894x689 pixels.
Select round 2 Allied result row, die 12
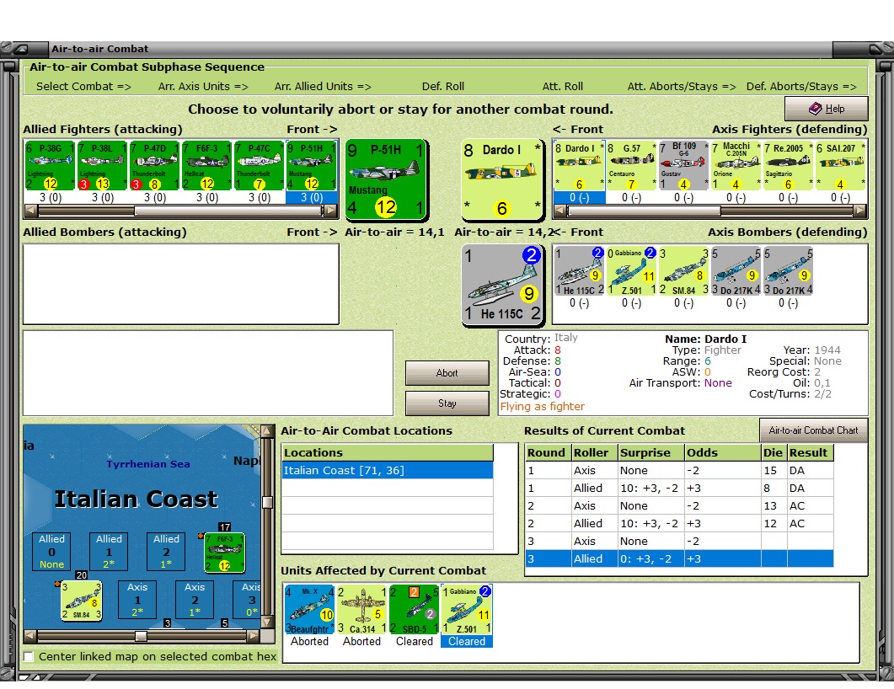[x=679, y=524]
